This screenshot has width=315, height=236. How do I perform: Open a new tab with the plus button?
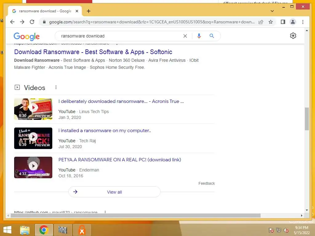pyautogui.click(x=89, y=11)
